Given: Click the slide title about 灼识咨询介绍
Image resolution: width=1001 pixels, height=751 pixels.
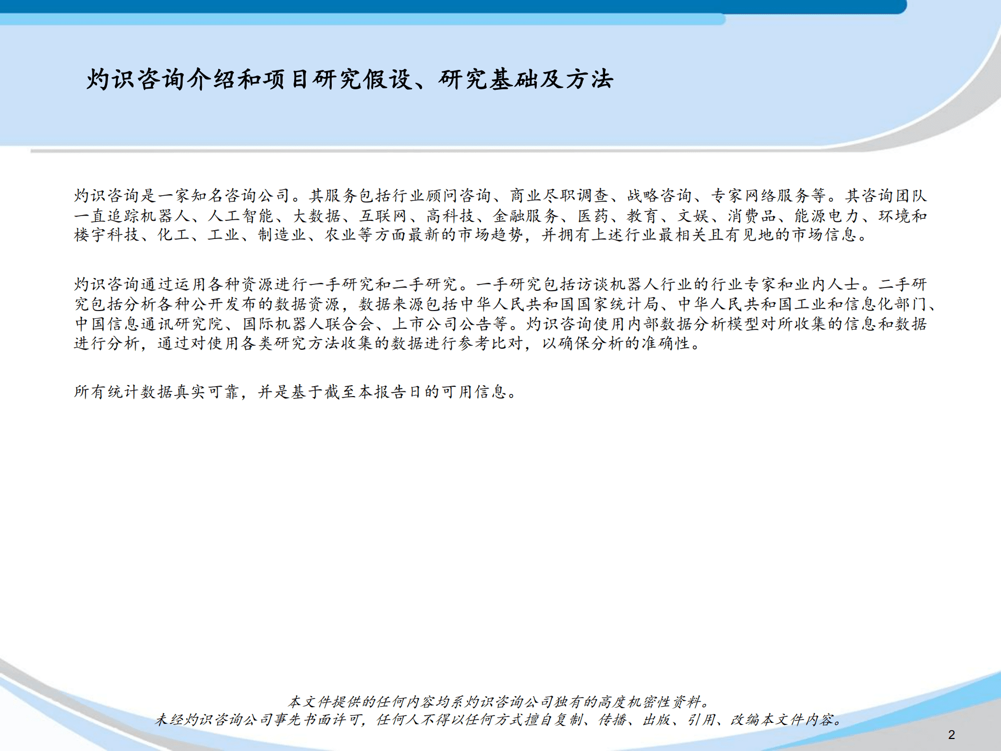Looking at the screenshot, I should (349, 79).
